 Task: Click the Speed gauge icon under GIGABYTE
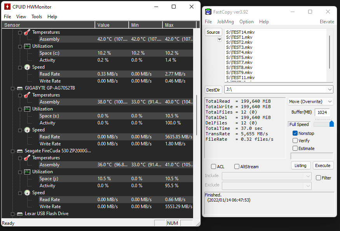point(27,130)
